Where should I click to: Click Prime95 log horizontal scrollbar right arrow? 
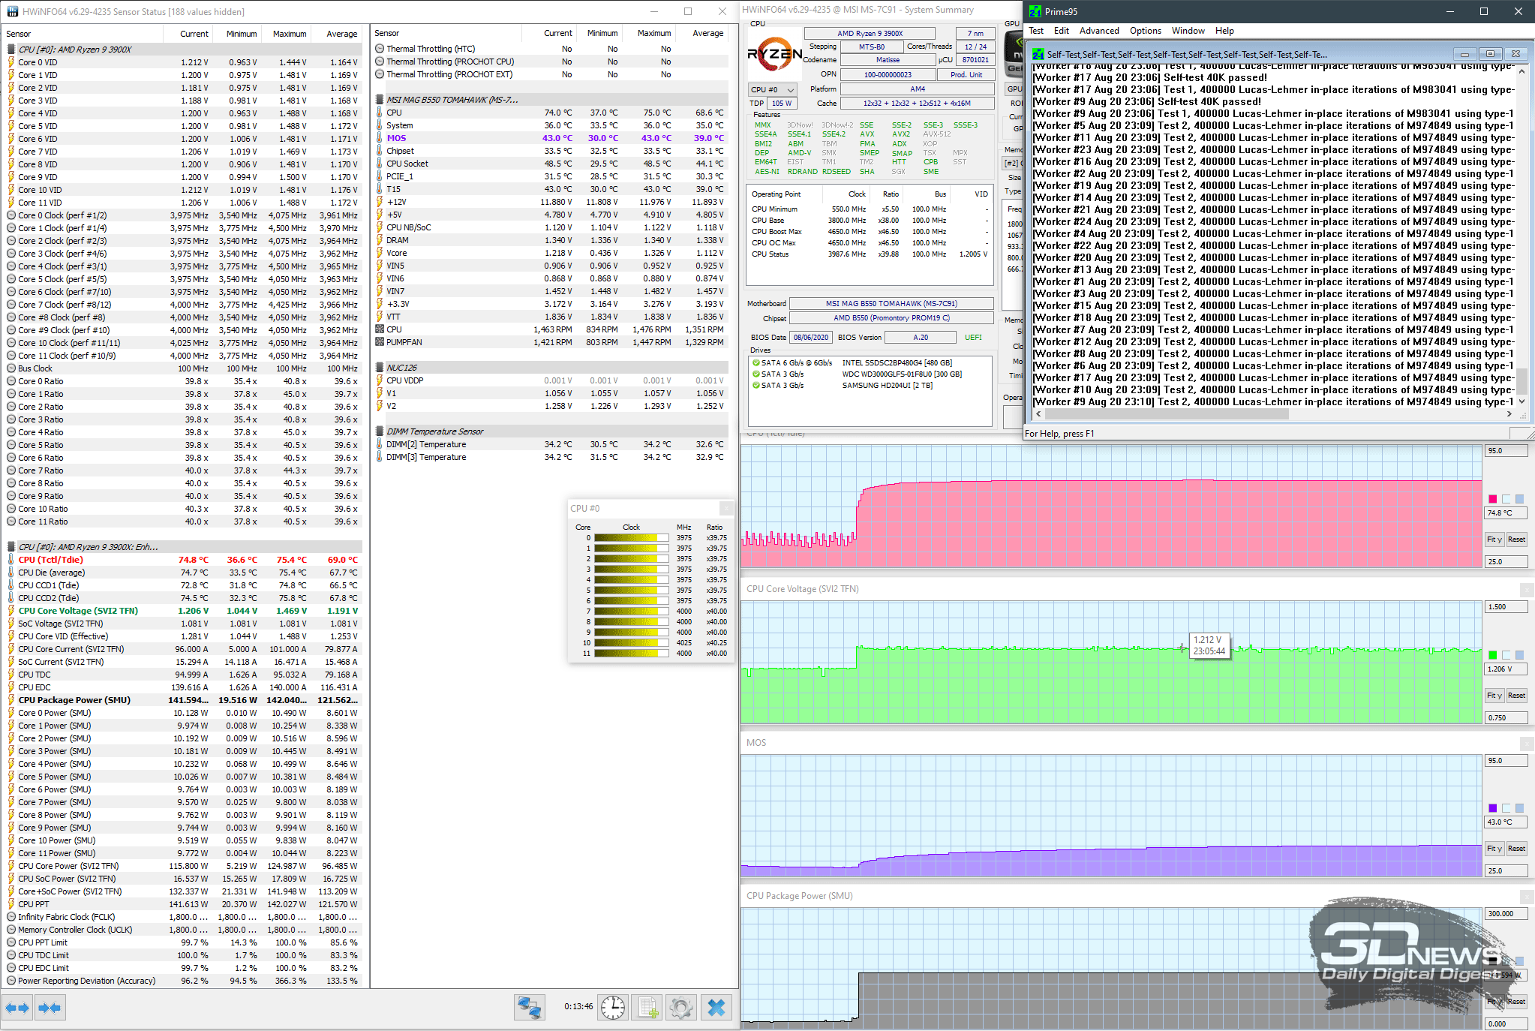[x=1509, y=413]
